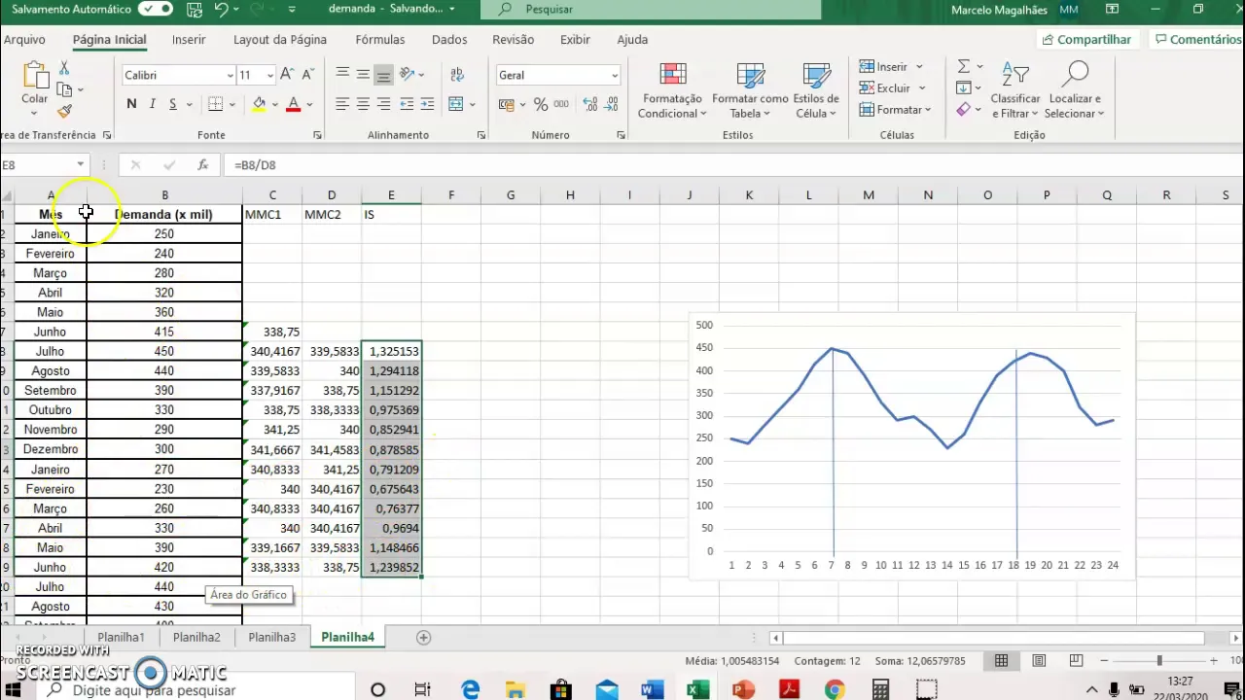The height and width of the screenshot is (700, 1245).
Task: Open the Fórmulas ribbon tab
Action: (380, 40)
